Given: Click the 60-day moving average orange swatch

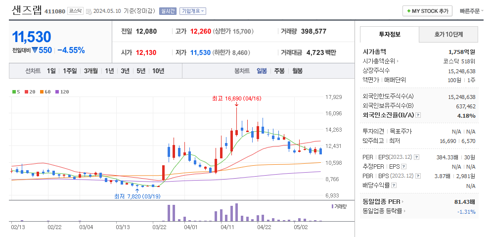Looking at the screenshot, I should pos(41,92).
